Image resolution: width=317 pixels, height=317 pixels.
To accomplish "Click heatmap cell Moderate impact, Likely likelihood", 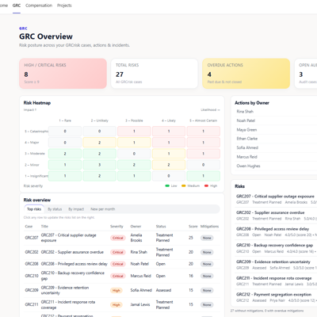I will point(169,154).
